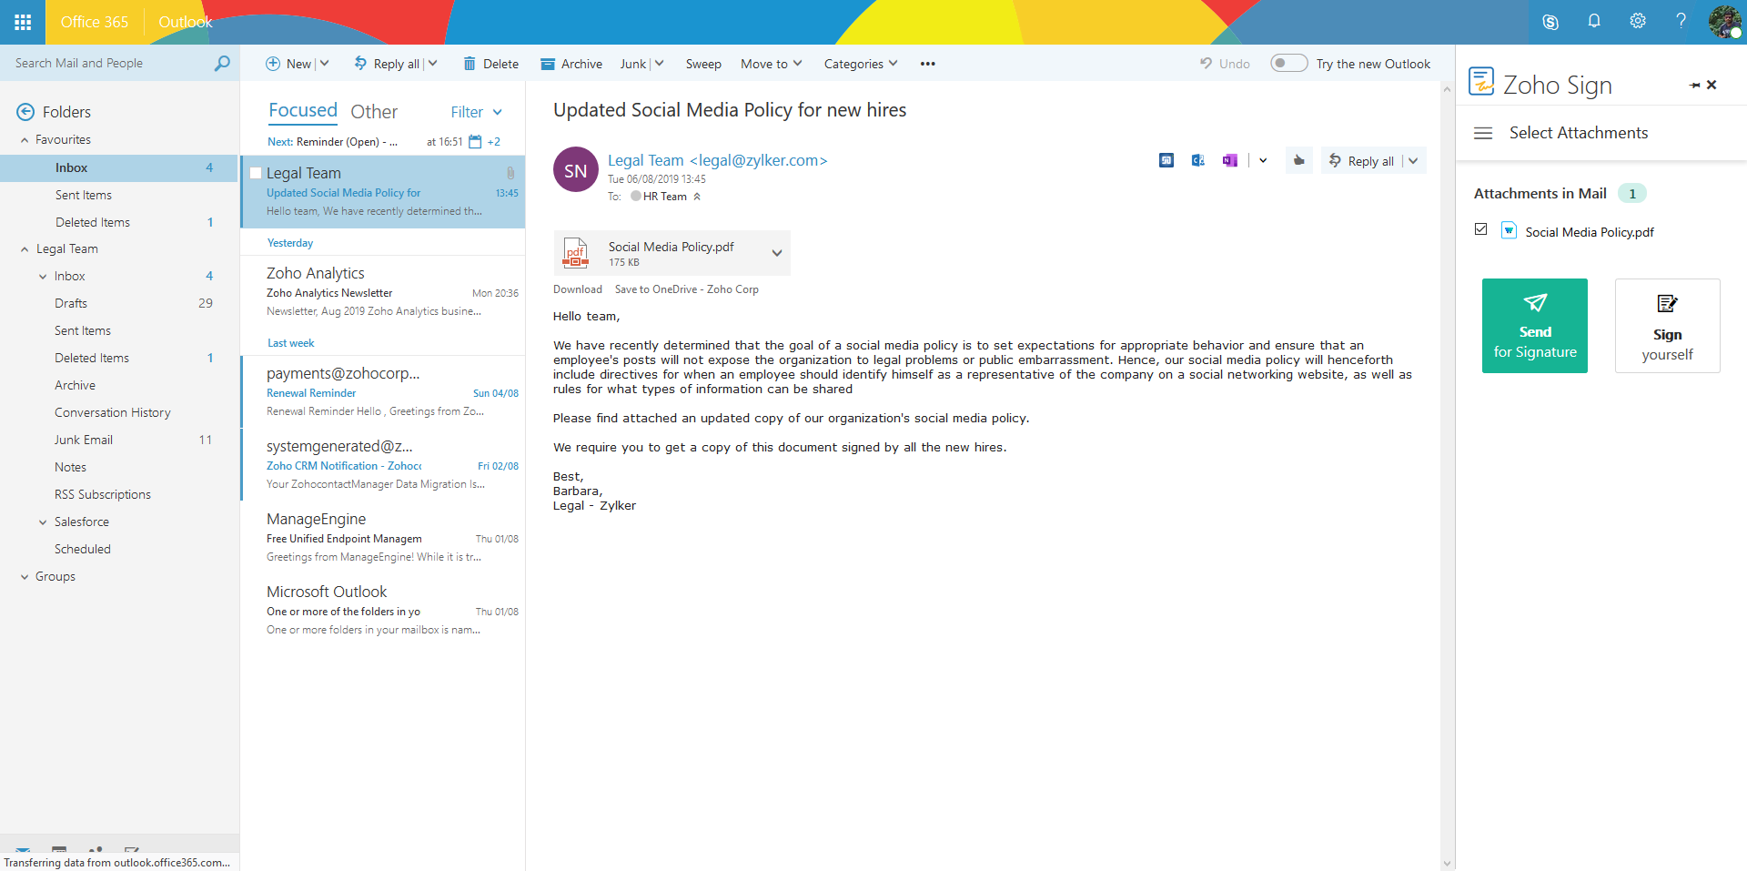Click the like thumbs-up icon on the message
Viewport: 1747px width, 871px height.
coord(1298,160)
